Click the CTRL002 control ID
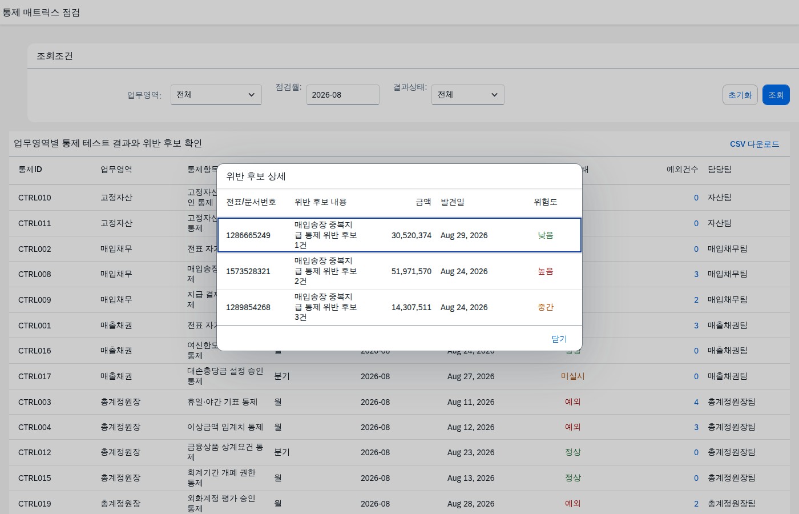 pos(35,249)
